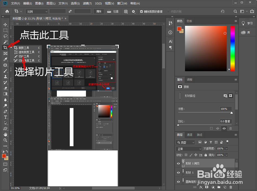The height and width of the screenshot is (191, 257).
Task: Open the 图像(I) menu
Action: pyautogui.click(x=39, y=4)
